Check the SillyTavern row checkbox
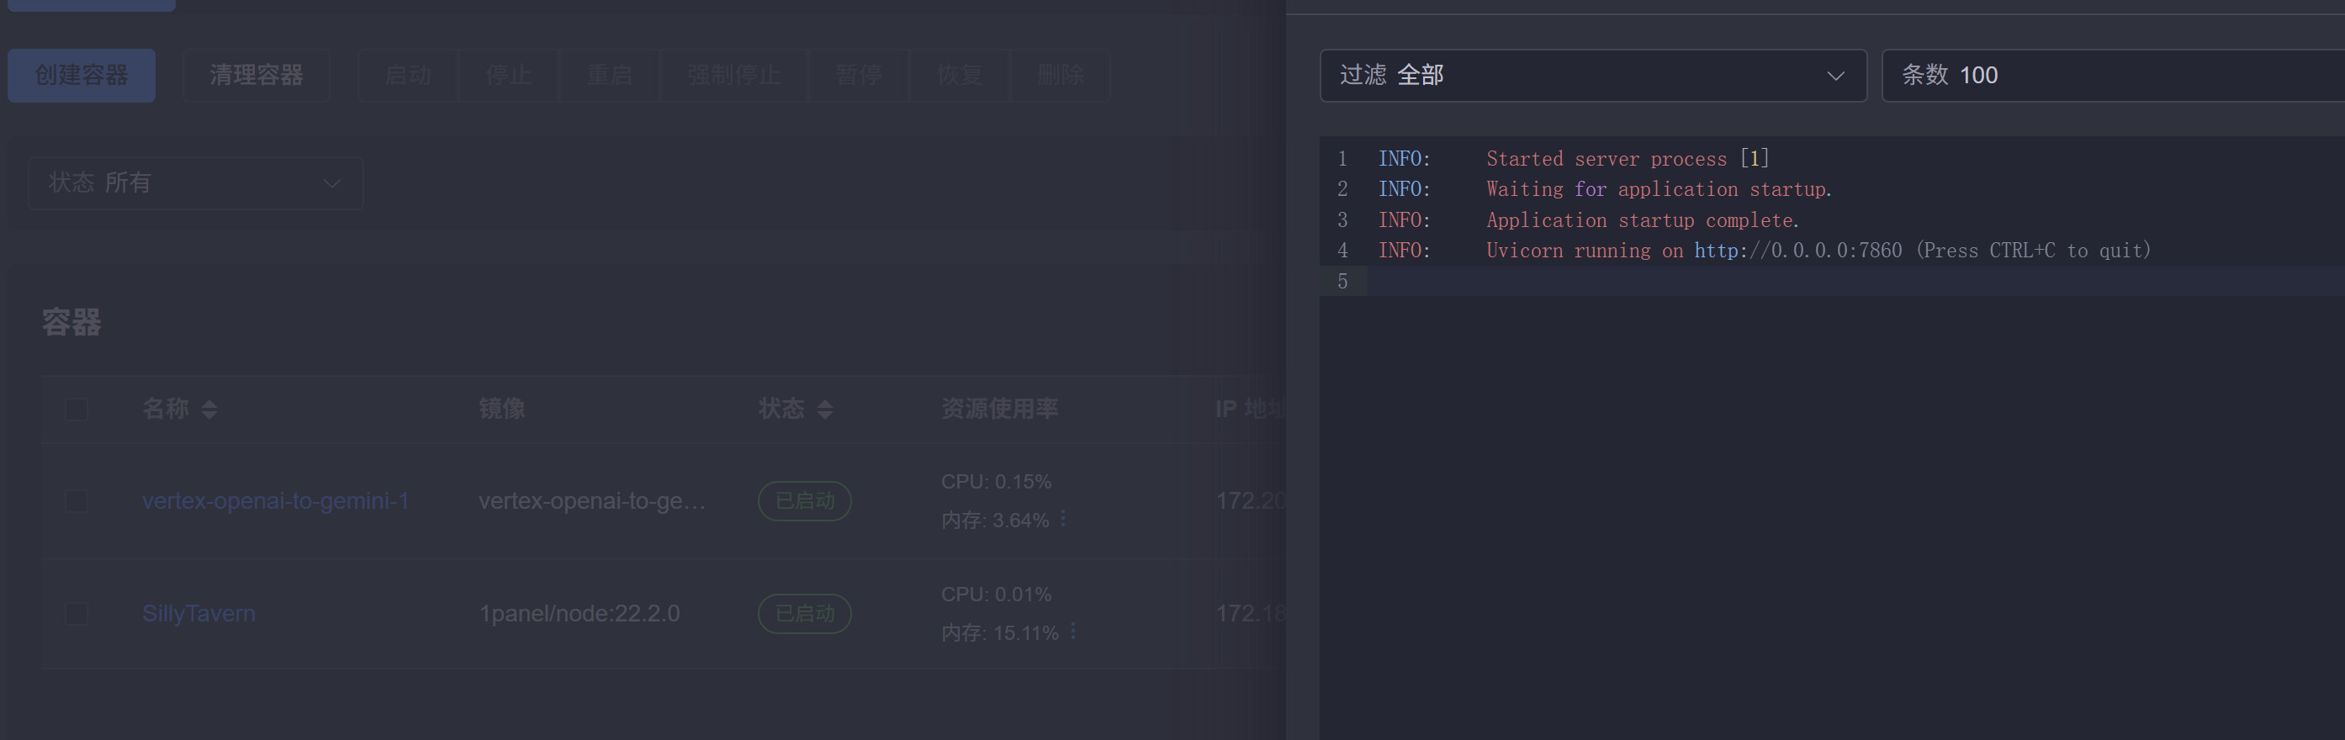 (77, 614)
